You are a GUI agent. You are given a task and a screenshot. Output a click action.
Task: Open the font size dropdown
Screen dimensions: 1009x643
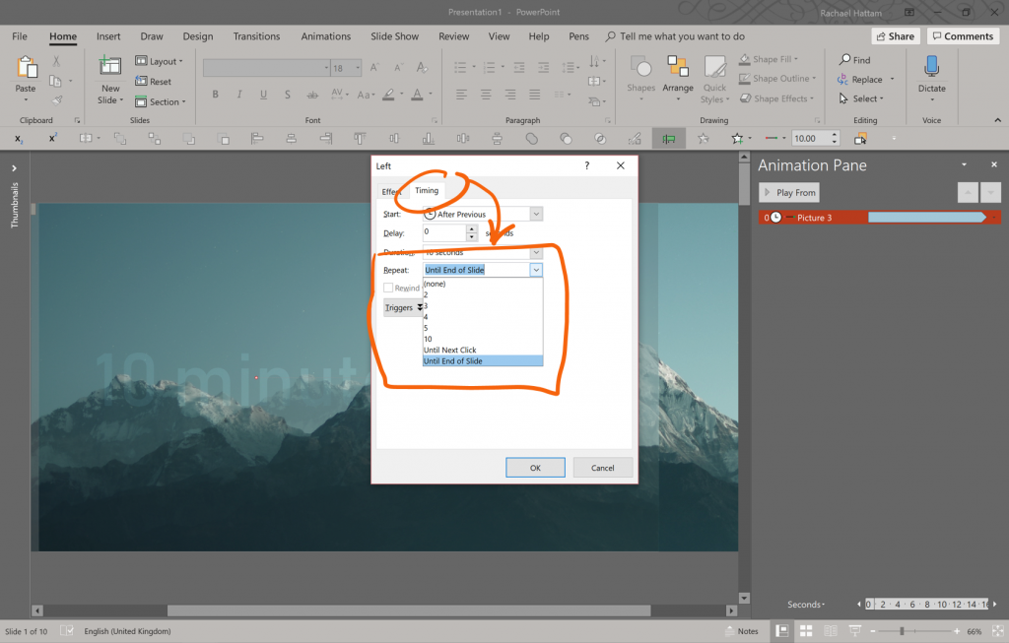[356, 67]
